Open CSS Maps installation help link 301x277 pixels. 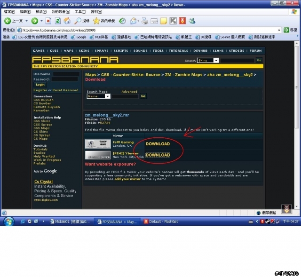tap(41, 128)
